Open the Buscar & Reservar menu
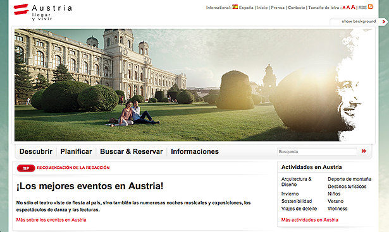 (x=132, y=151)
